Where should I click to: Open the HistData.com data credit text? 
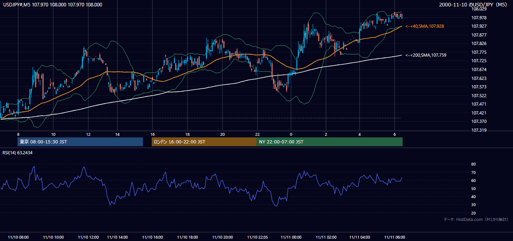click(476, 219)
